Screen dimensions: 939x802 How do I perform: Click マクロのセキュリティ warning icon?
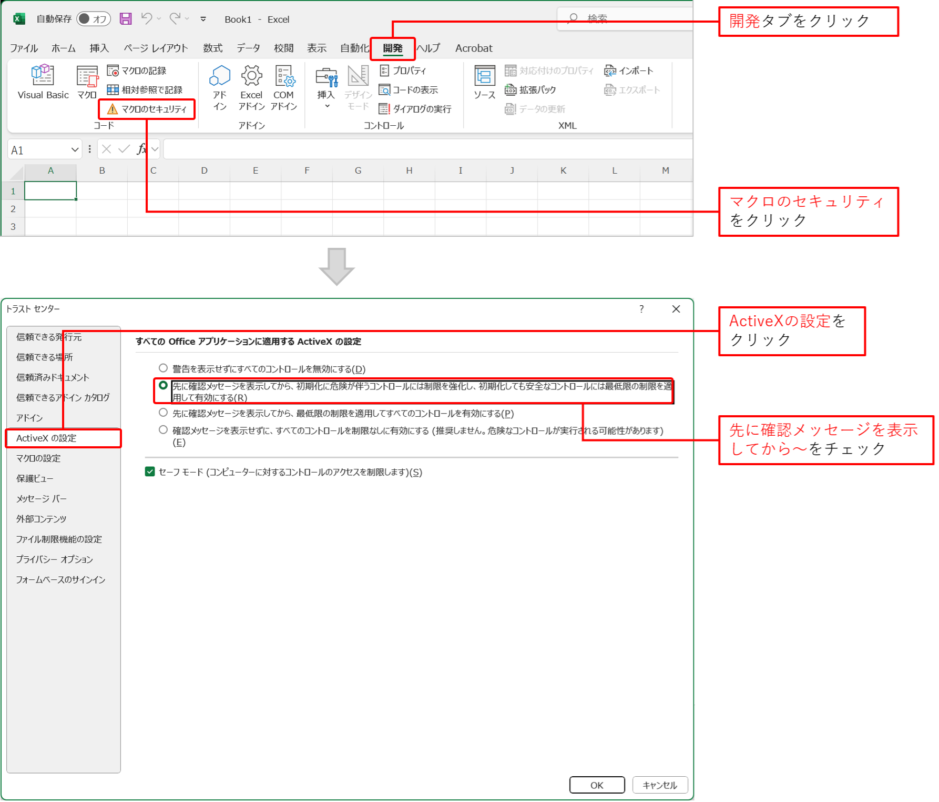pos(113,109)
